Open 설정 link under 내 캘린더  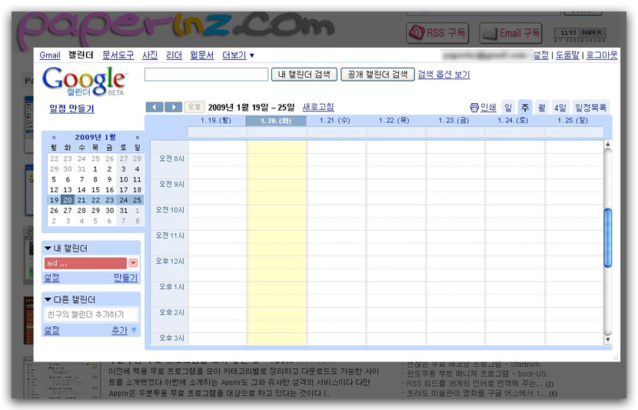click(x=52, y=278)
